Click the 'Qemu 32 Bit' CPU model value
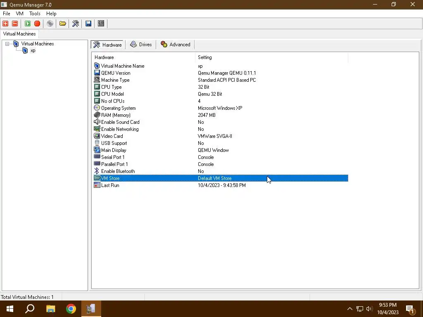423x317 pixels. click(210, 94)
